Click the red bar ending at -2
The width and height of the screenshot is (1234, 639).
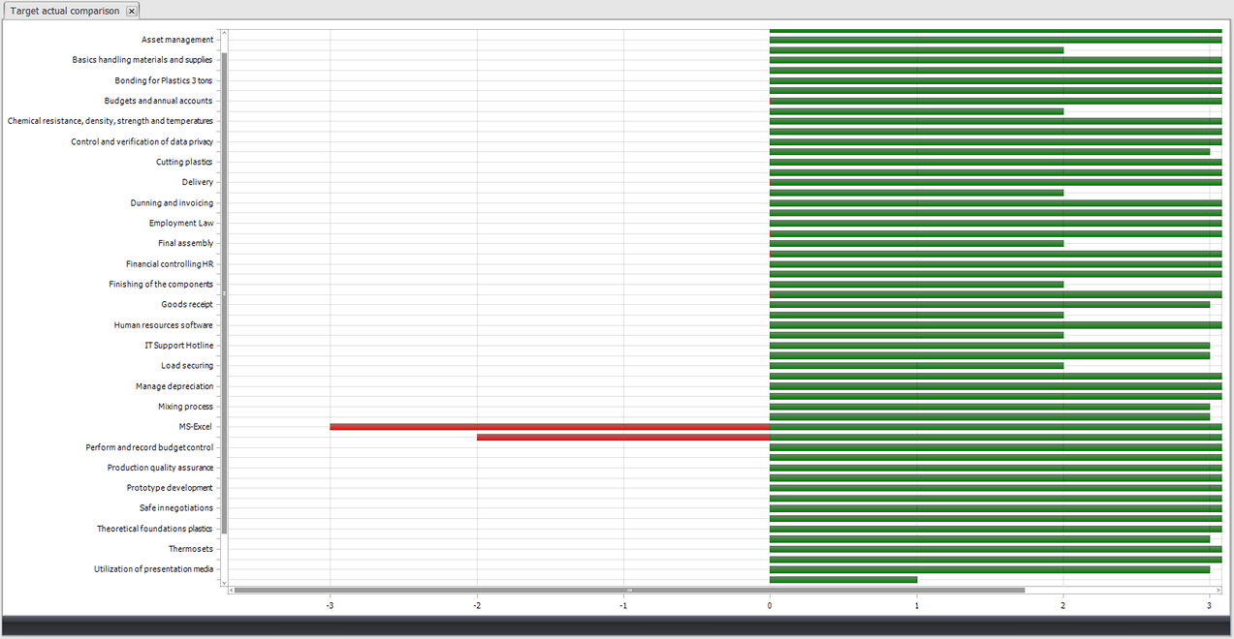click(622, 438)
